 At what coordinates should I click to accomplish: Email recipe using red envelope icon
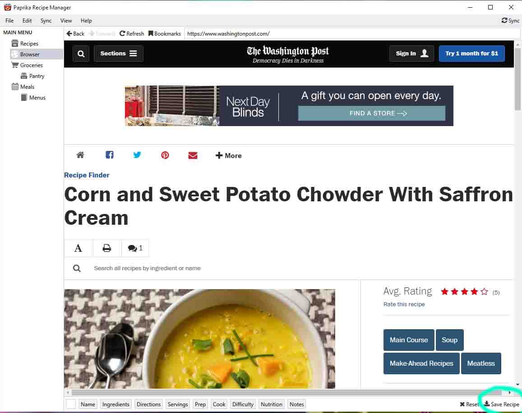[193, 155]
